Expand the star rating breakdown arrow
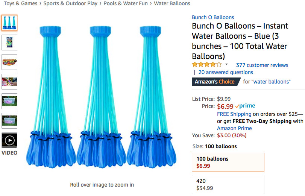Screen dimensions: 305x196 coord(226,65)
